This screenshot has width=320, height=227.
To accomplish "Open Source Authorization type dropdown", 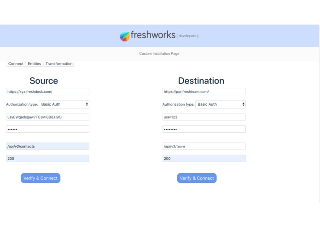I will [x=64, y=104].
